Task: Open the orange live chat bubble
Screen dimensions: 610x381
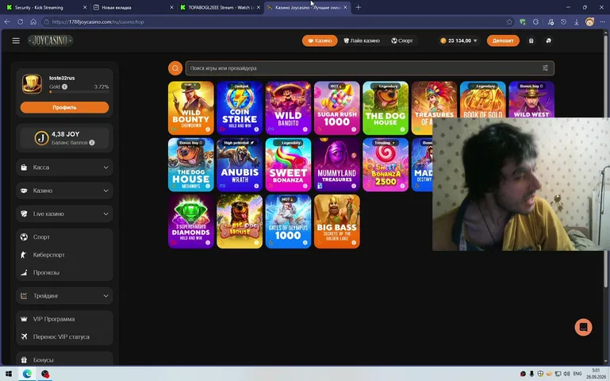Action: pos(583,327)
